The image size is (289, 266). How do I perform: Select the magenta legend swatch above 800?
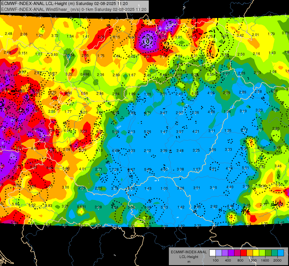click(237, 253)
